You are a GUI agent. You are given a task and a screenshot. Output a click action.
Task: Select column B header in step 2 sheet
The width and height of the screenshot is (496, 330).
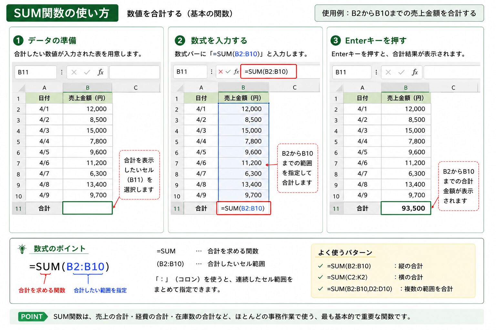coord(243,88)
